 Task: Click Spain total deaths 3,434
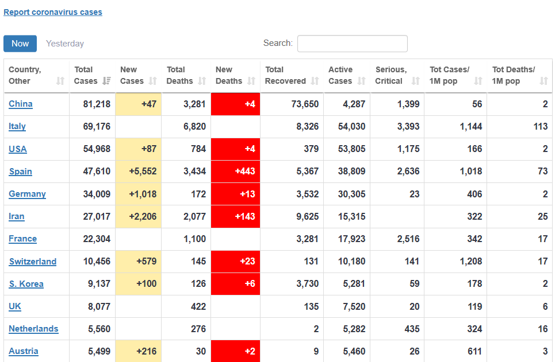(x=194, y=172)
